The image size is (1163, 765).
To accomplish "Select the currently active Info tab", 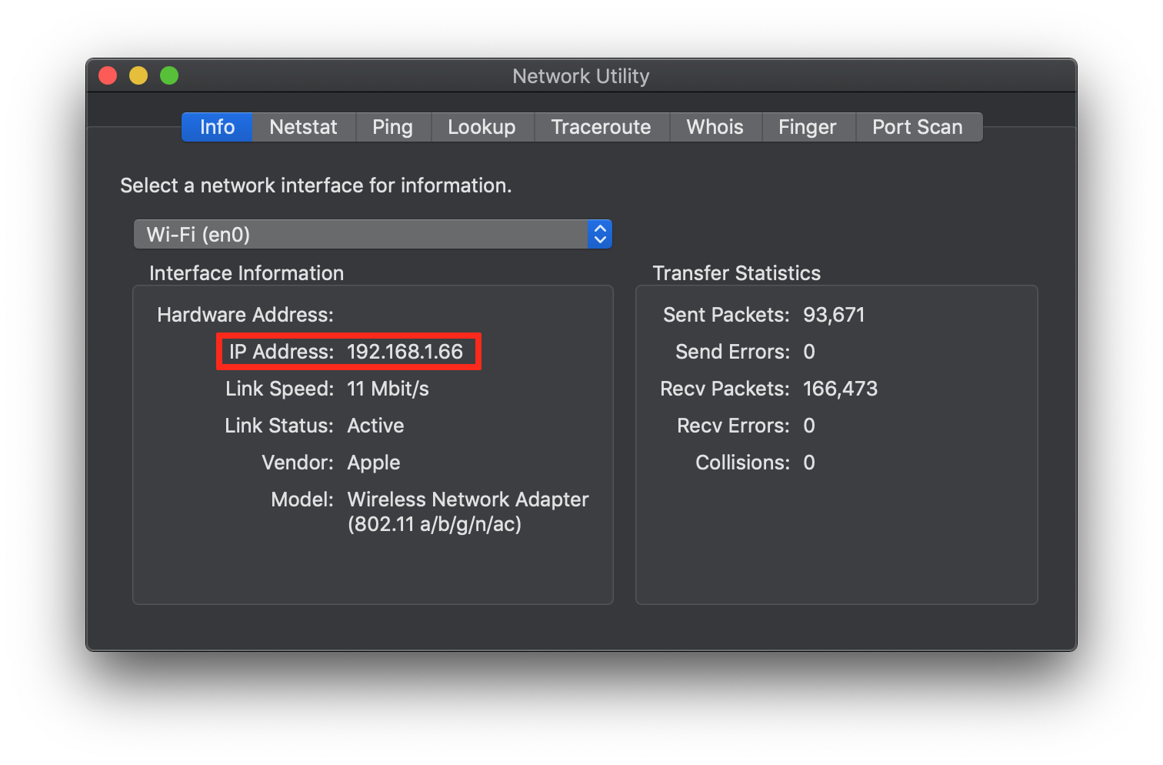I will pyautogui.click(x=216, y=126).
